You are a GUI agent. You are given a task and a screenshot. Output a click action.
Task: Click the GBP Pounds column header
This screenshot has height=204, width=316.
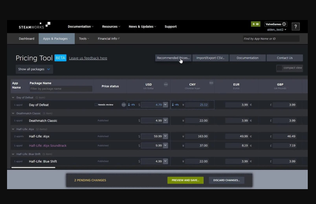[x=280, y=86]
